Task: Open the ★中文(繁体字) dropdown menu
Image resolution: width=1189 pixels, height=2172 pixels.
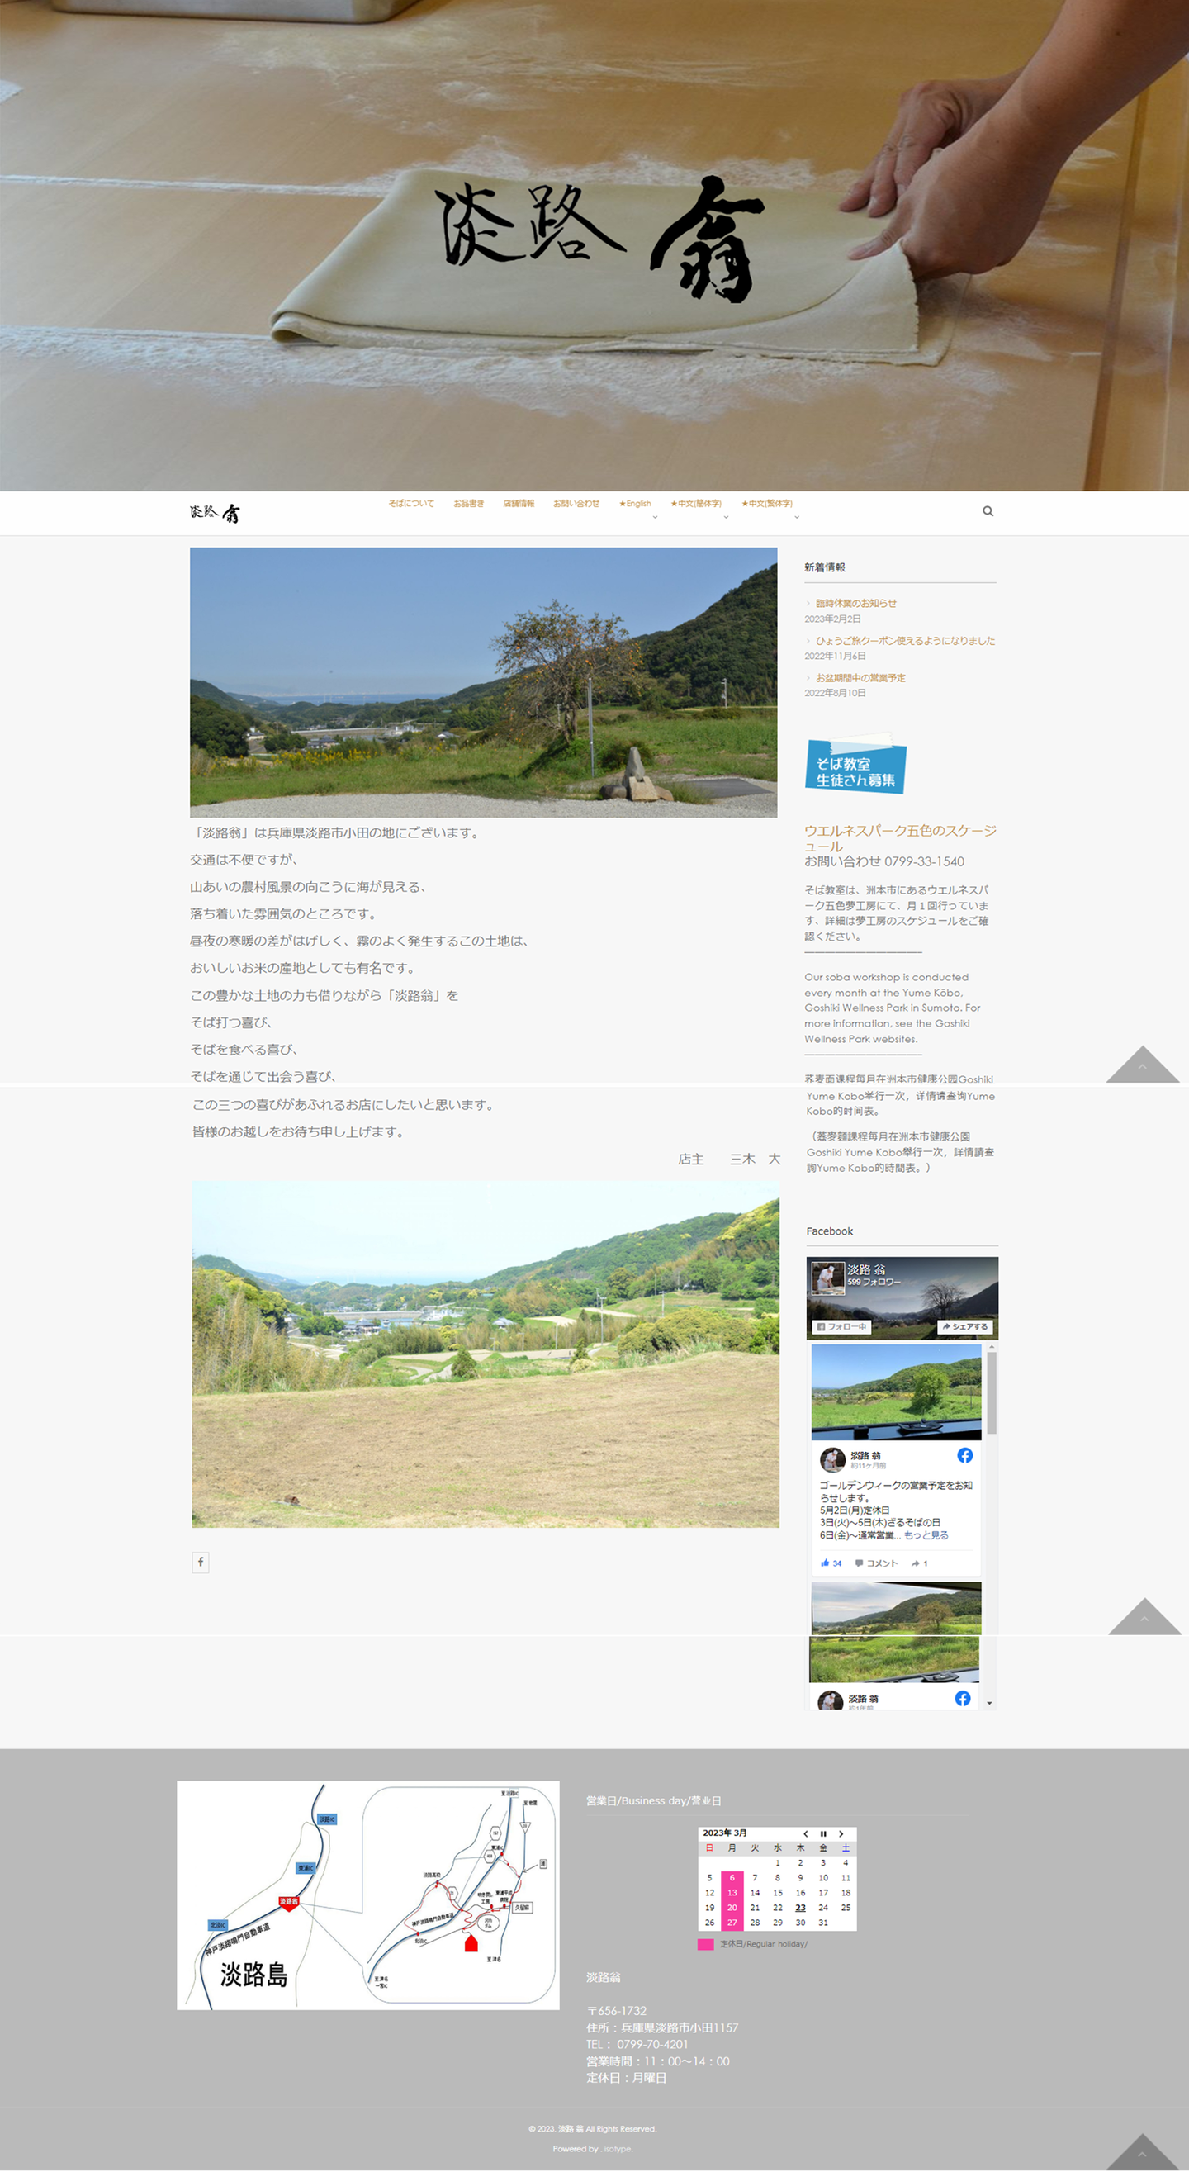Action: (796, 517)
